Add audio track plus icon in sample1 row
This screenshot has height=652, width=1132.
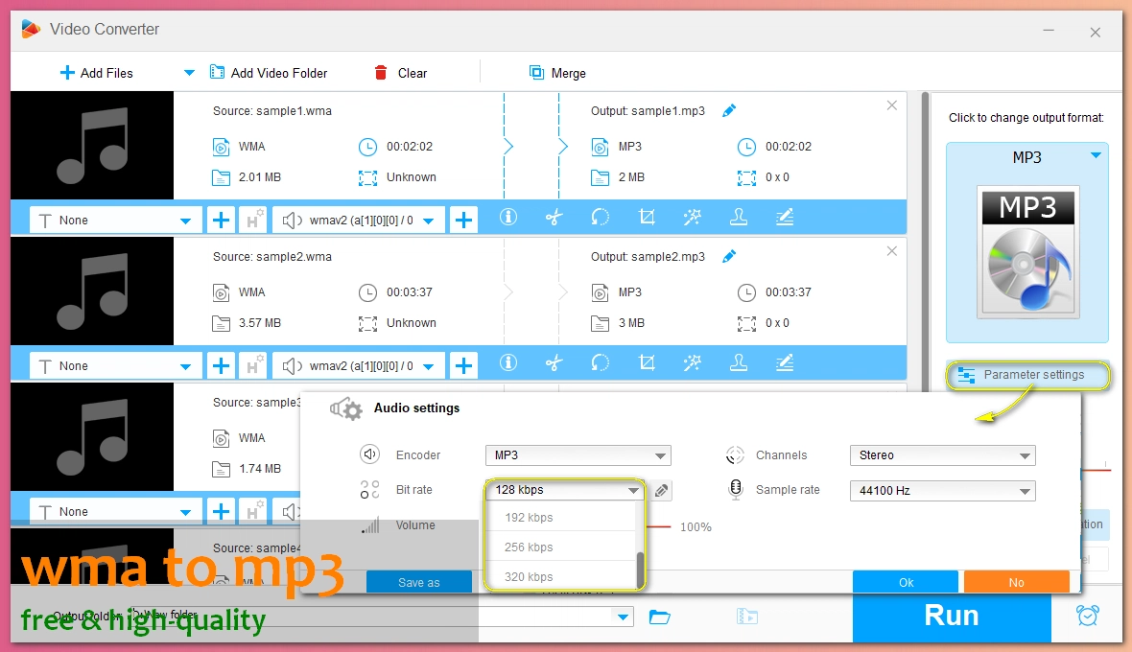464,220
